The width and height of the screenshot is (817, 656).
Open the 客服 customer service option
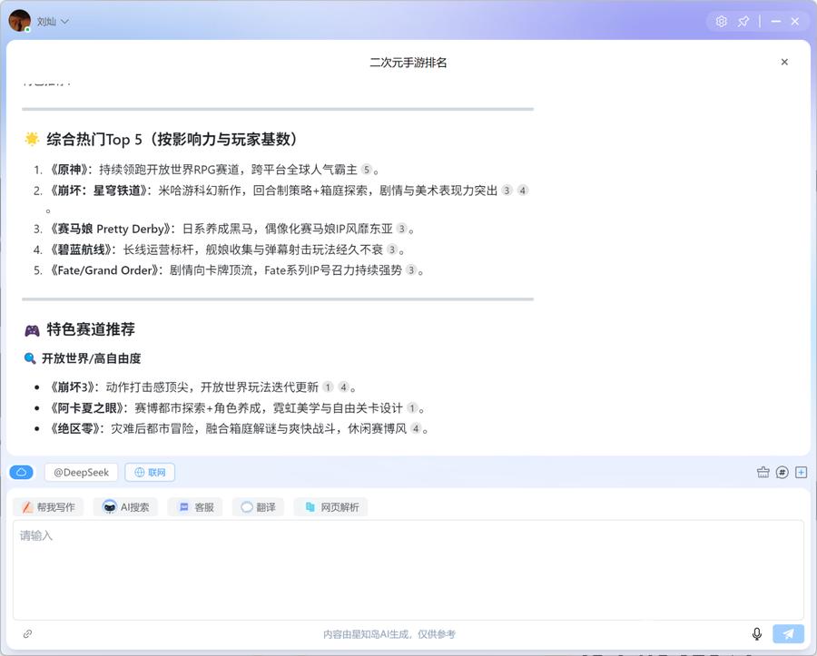click(x=194, y=507)
